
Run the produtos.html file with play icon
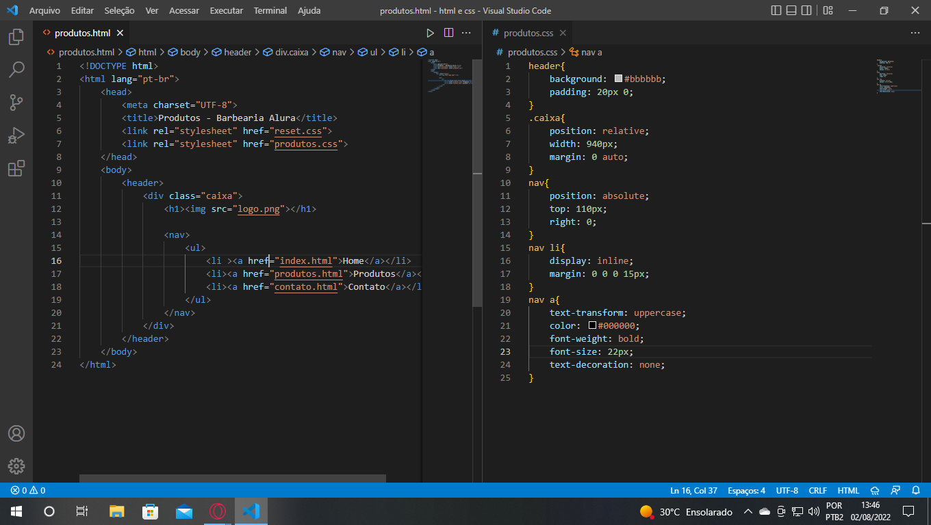click(431, 33)
